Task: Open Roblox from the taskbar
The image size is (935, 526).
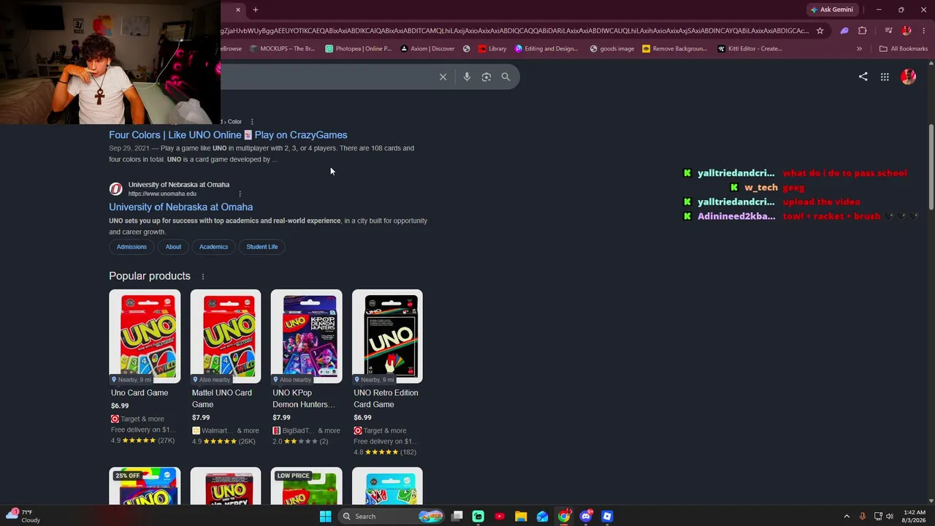Action: pos(607,517)
